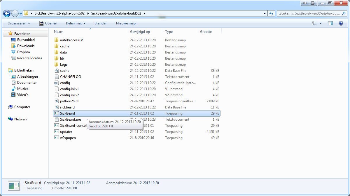This screenshot has width=350, height=196.
Task: Select the python26.dll file icon
Action: [x=57, y=101]
